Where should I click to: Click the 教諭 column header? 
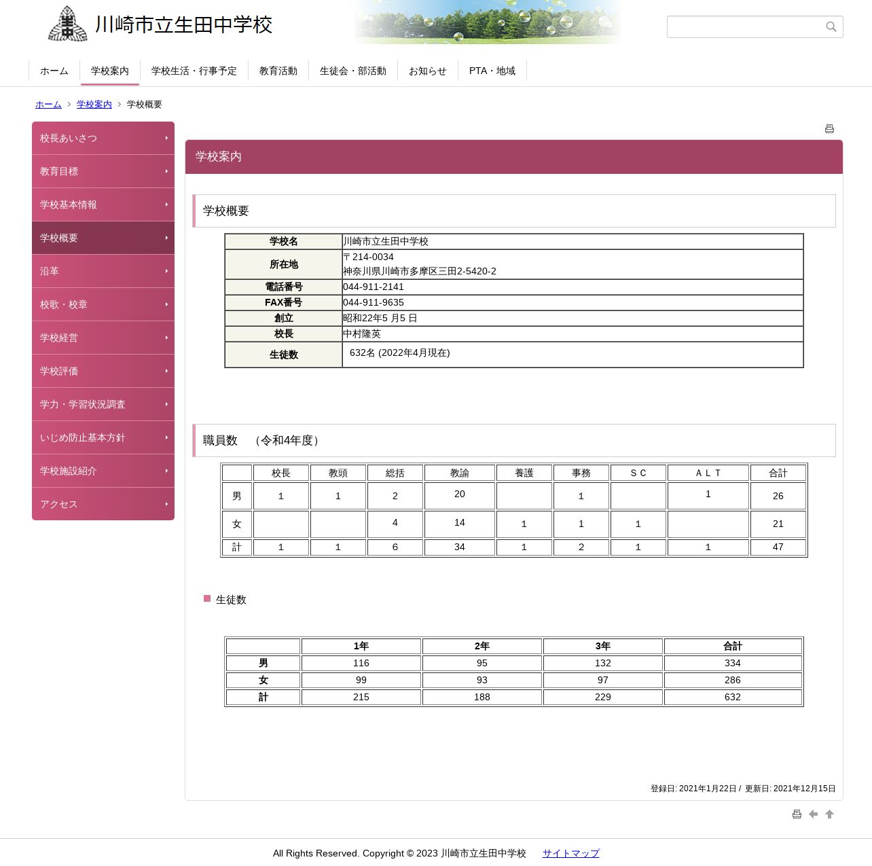coord(460,473)
